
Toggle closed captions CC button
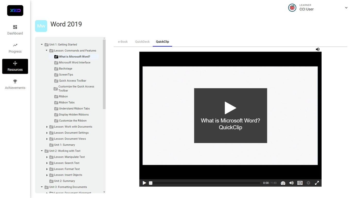coord(300,183)
